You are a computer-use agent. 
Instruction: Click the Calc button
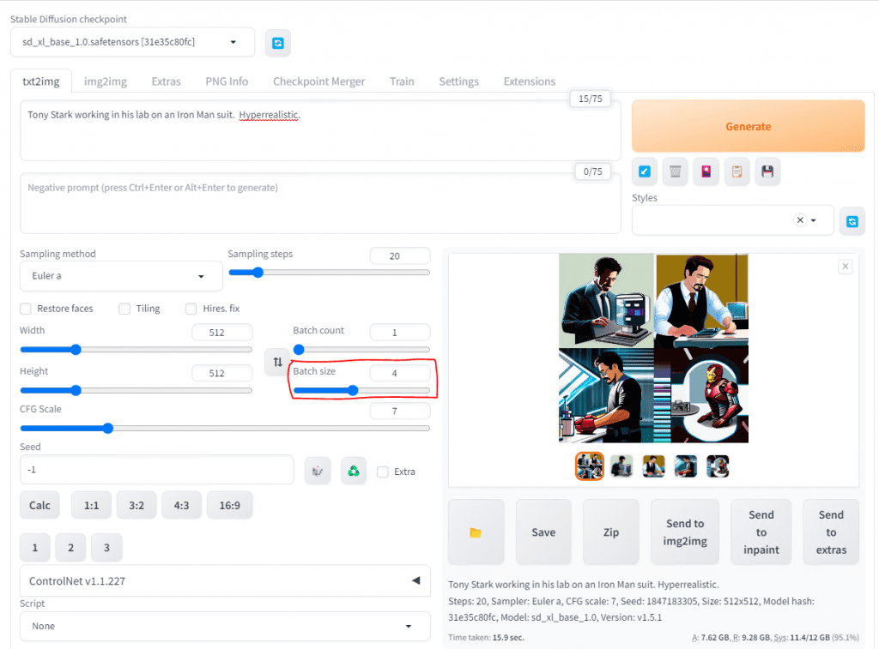click(39, 505)
